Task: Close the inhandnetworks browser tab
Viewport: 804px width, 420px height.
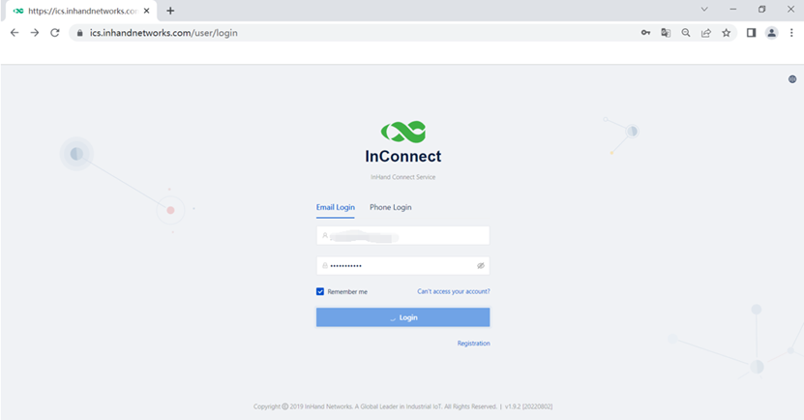Action: click(x=146, y=11)
